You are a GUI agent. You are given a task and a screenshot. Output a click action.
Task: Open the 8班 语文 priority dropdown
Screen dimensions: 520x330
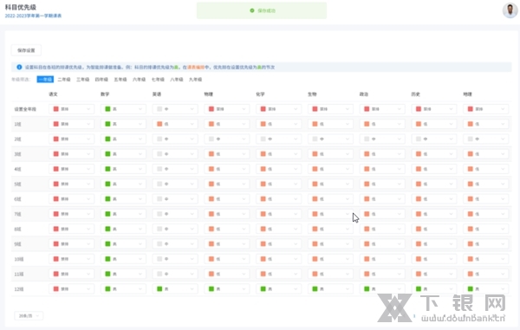pos(71,229)
